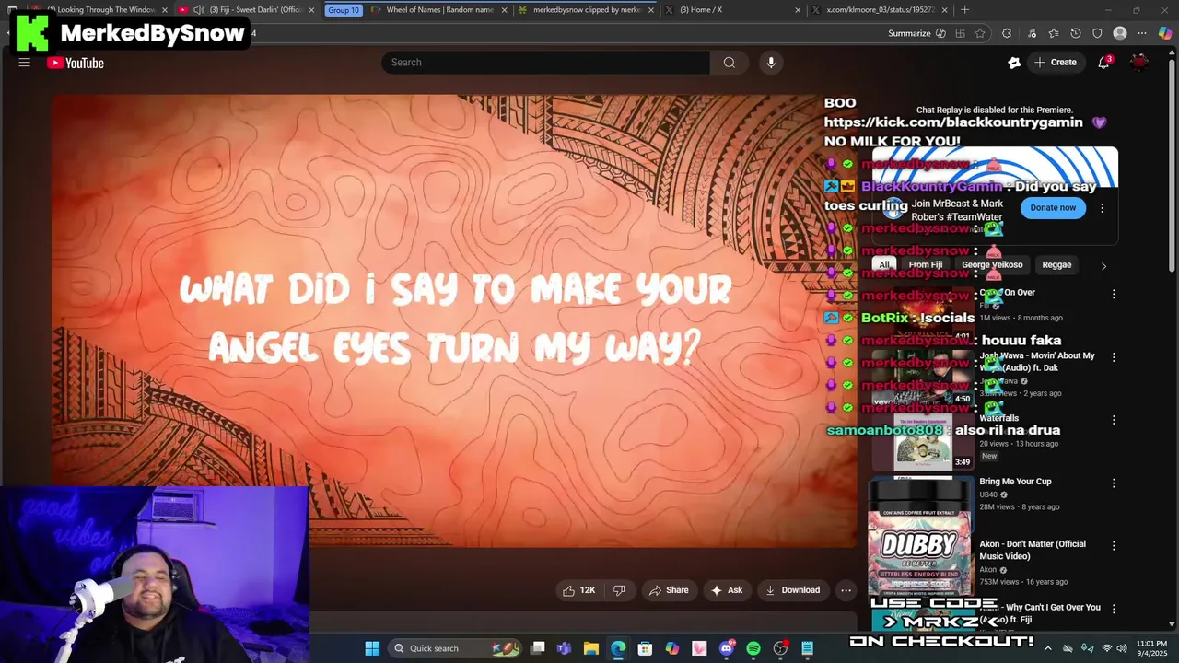Open the Waterfalls video thumbnail
Image resolution: width=1179 pixels, height=663 pixels.
[921, 441]
